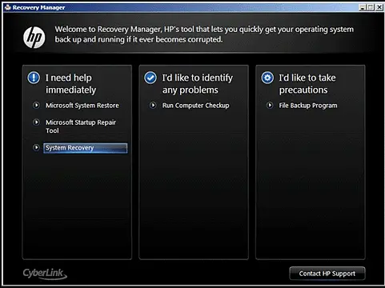Click the Recovery Manager title bar icon
Image resolution: width=385 pixels, height=288 pixels.
click(x=8, y=7)
